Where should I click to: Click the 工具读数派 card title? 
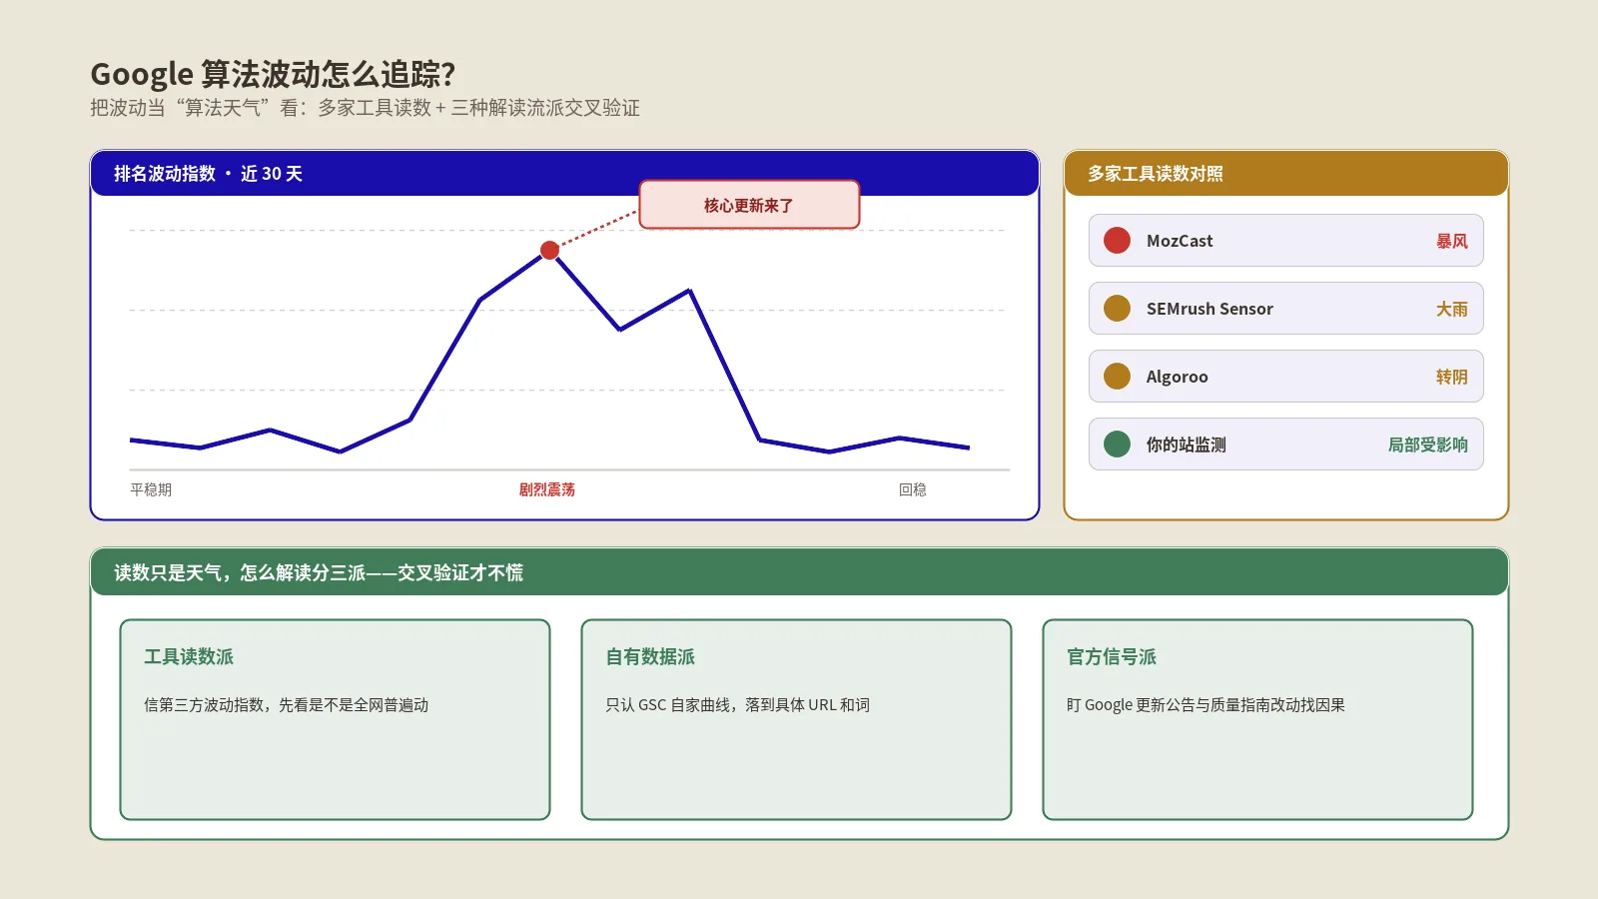(x=189, y=656)
